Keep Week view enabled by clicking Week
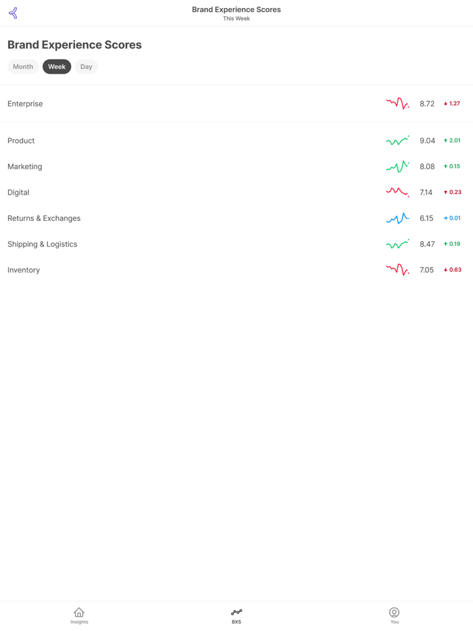Viewport: 473px width, 631px height. pyautogui.click(x=57, y=66)
